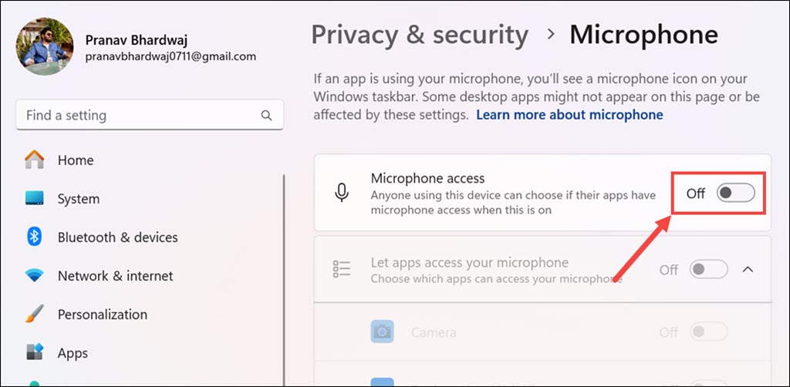790x387 pixels.
Task: Click the System monitor icon
Action: pos(35,199)
